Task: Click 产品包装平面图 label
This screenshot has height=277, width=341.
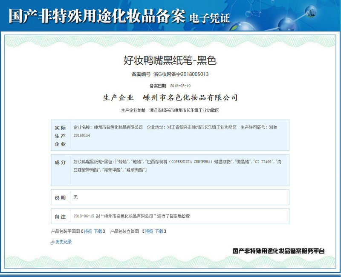Action: tap(66, 231)
